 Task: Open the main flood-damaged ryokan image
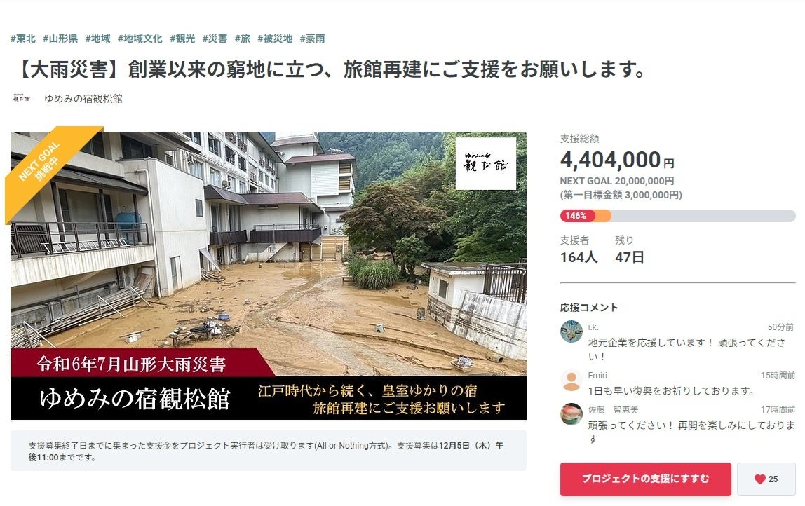pyautogui.click(x=269, y=276)
